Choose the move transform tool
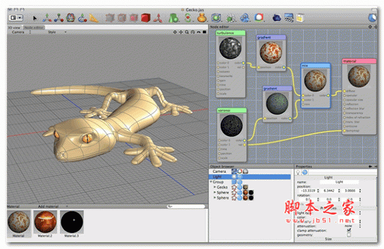Screen dimensions: 384x249 [x=47, y=18]
